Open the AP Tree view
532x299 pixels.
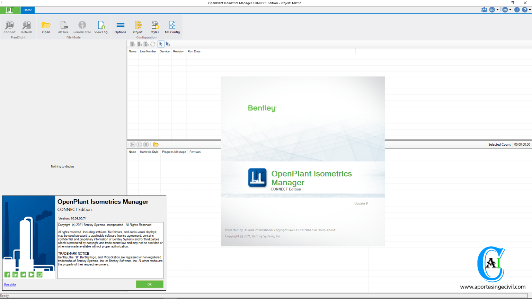[63, 26]
